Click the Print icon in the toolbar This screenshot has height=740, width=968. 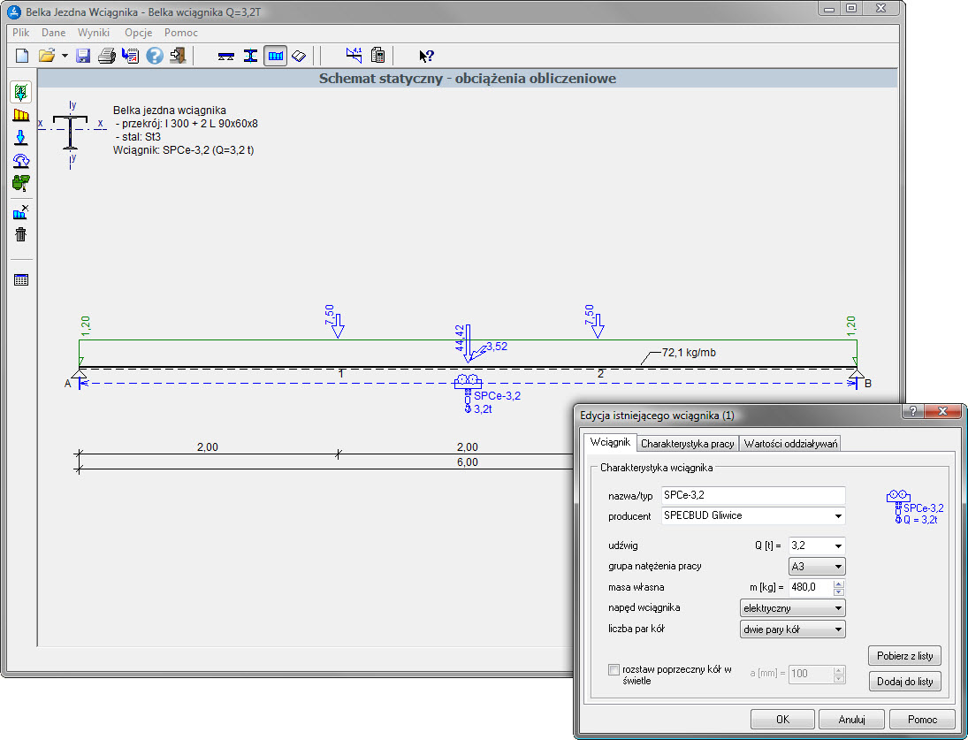(x=107, y=56)
